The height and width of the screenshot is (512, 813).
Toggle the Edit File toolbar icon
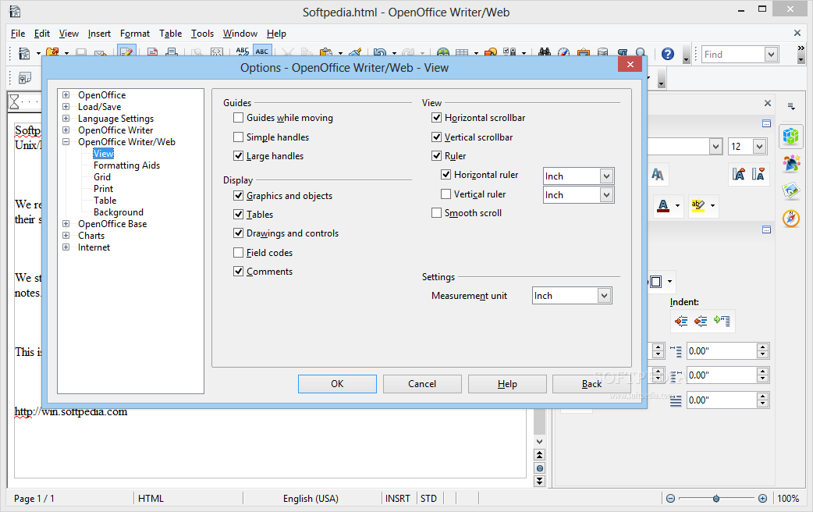(126, 52)
